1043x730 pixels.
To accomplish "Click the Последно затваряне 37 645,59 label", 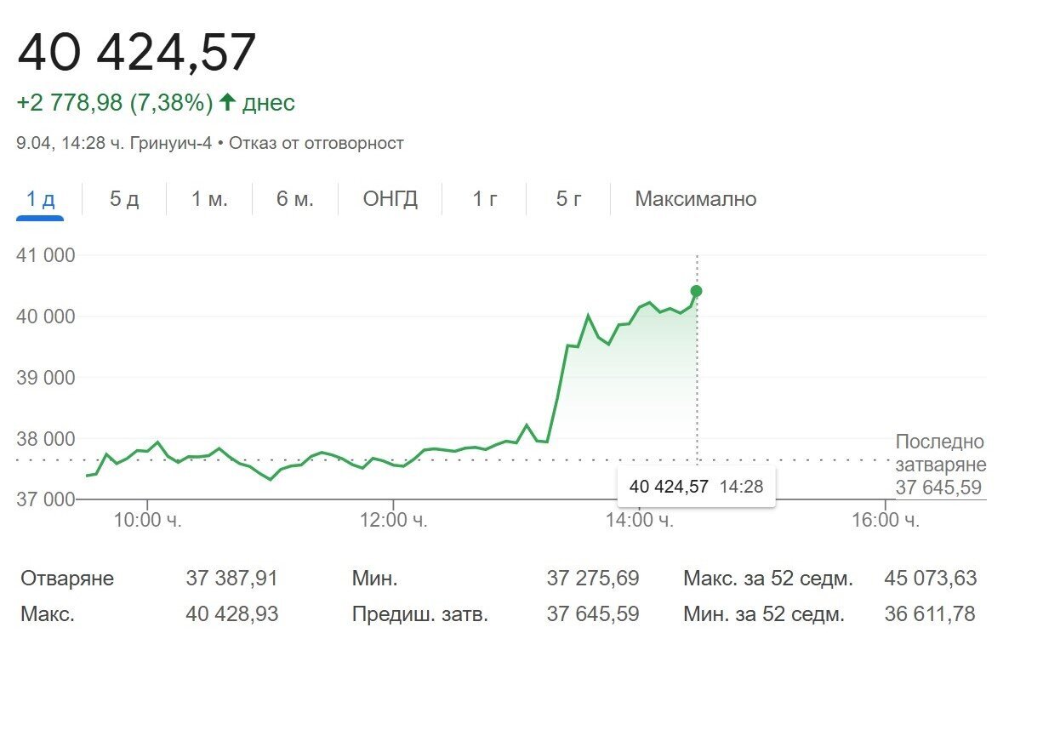I will (941, 465).
